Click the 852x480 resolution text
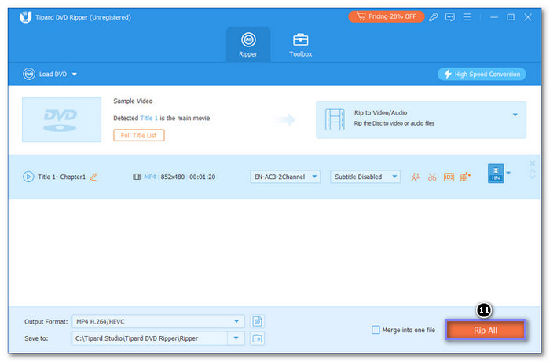The width and height of the screenshot is (550, 362). (173, 177)
